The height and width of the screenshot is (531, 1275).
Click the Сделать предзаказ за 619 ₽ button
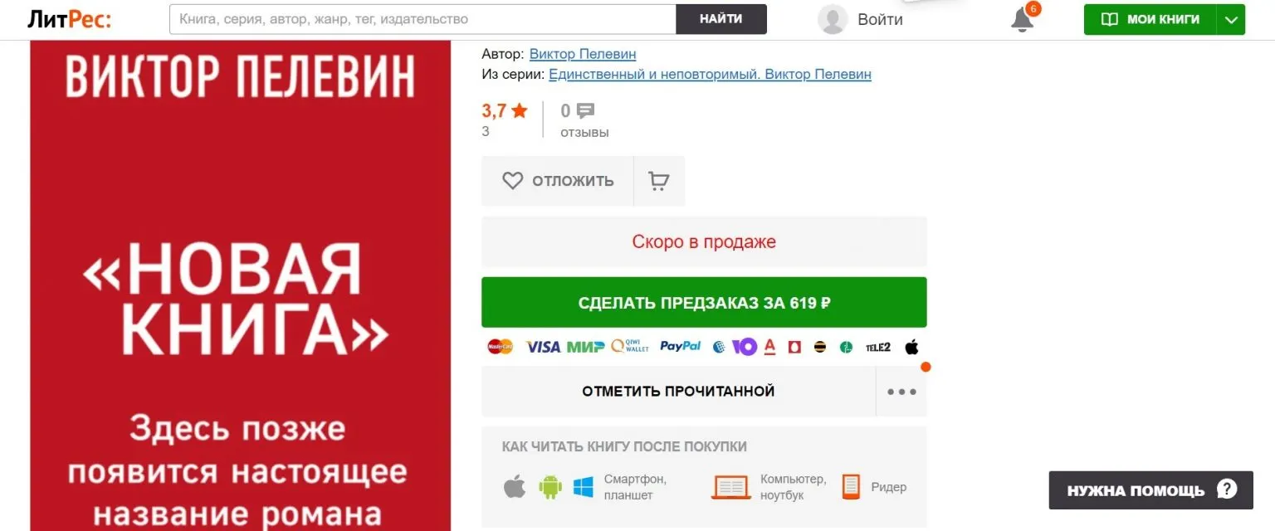704,302
